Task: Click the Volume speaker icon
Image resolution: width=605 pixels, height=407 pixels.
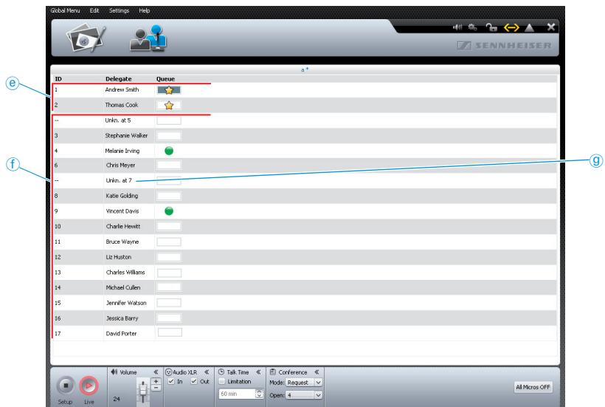Action: coord(114,372)
